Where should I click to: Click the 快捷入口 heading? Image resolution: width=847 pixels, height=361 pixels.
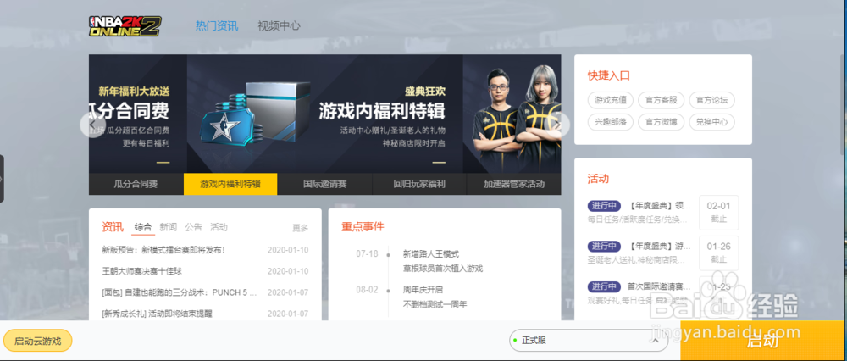point(609,75)
